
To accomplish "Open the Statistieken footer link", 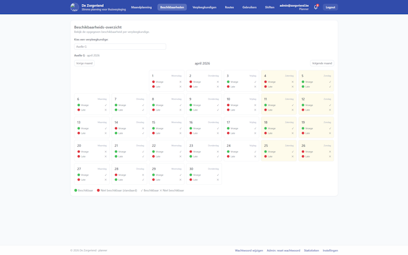I will click(311, 250).
